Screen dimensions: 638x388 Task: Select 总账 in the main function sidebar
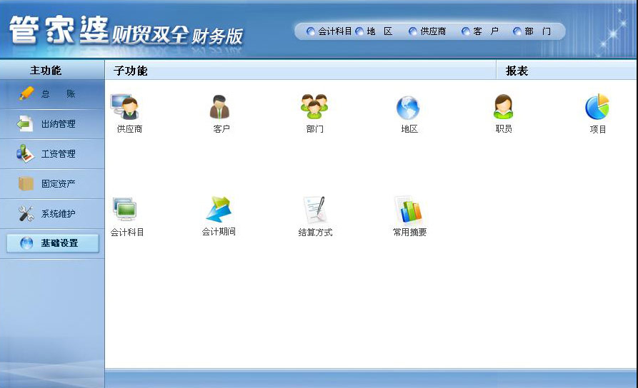coord(52,94)
